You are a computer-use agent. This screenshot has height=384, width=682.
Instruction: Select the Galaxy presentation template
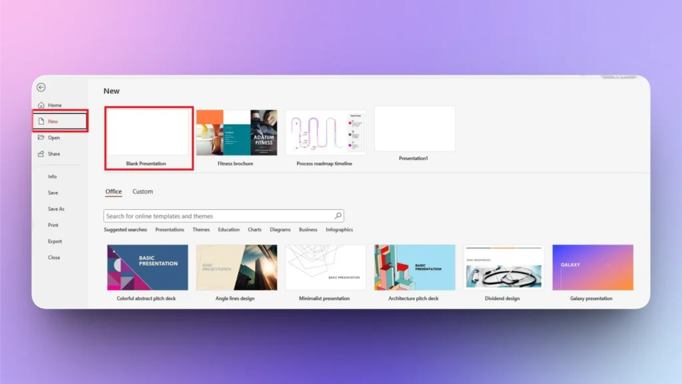tap(593, 267)
